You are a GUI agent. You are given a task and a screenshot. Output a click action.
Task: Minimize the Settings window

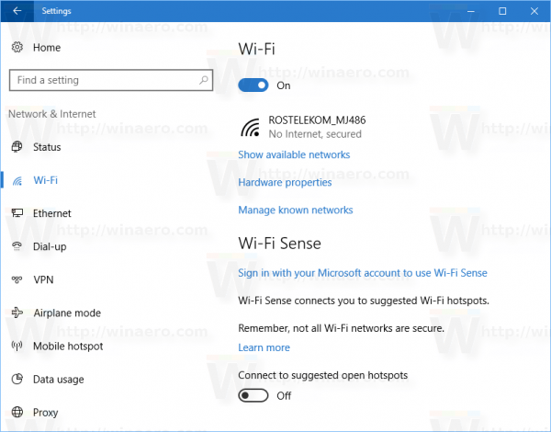pyautogui.click(x=471, y=11)
